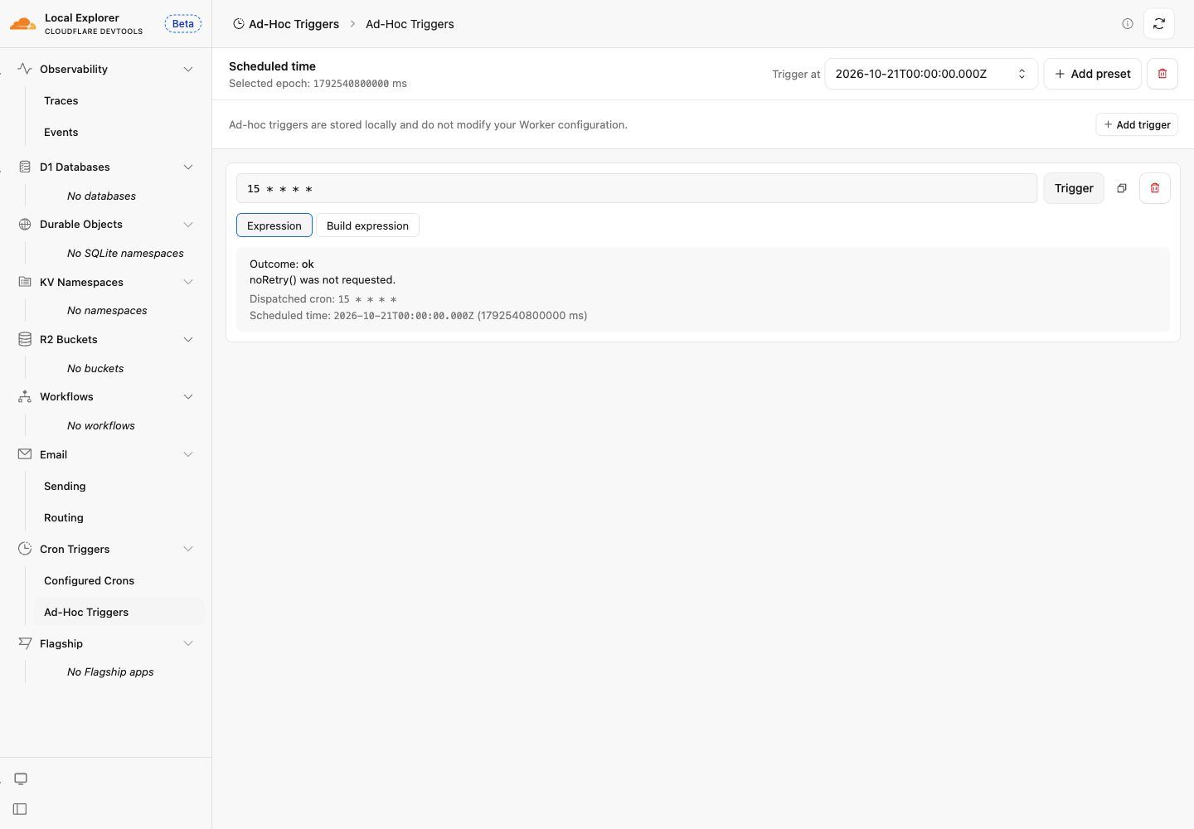
Task: Switch to the Build expression tab
Action: click(x=367, y=225)
